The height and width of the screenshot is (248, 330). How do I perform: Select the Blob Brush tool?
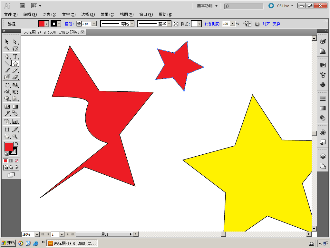click(x=7, y=77)
